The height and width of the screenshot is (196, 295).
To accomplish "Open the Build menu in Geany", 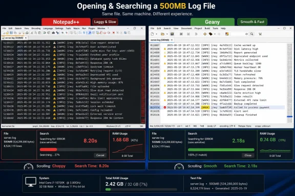I will click(207, 28).
